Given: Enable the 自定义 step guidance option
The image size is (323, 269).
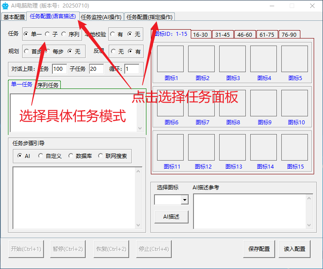Looking at the screenshot, I should point(41,156).
